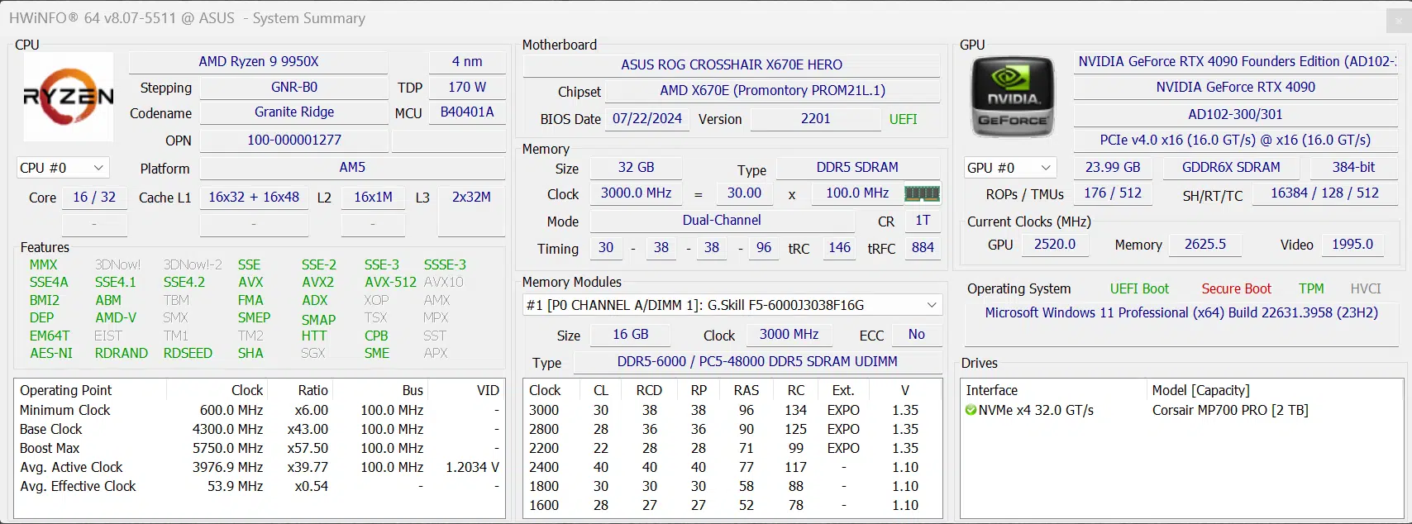Click the BIOS date 07/22/2024 field
This screenshot has height=524, width=1412.
click(x=646, y=119)
